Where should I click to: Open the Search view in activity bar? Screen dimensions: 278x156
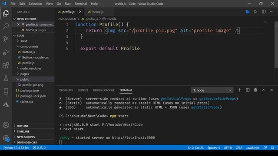(x=6, y=26)
